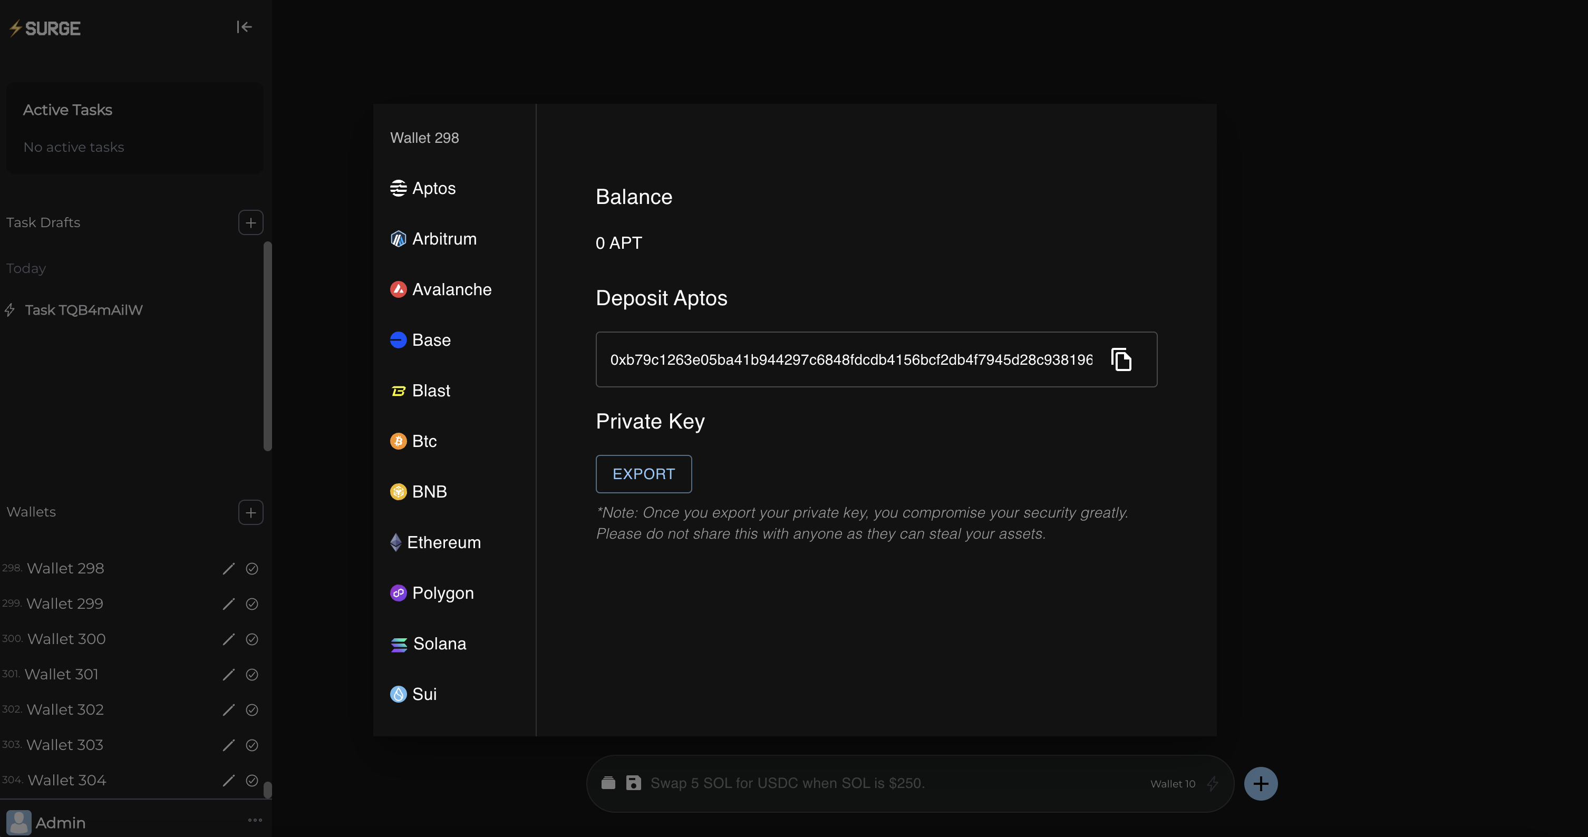Screen dimensions: 1588x837
Task: Open Wallet 10 selector in prompt bar
Action: pos(1173,783)
